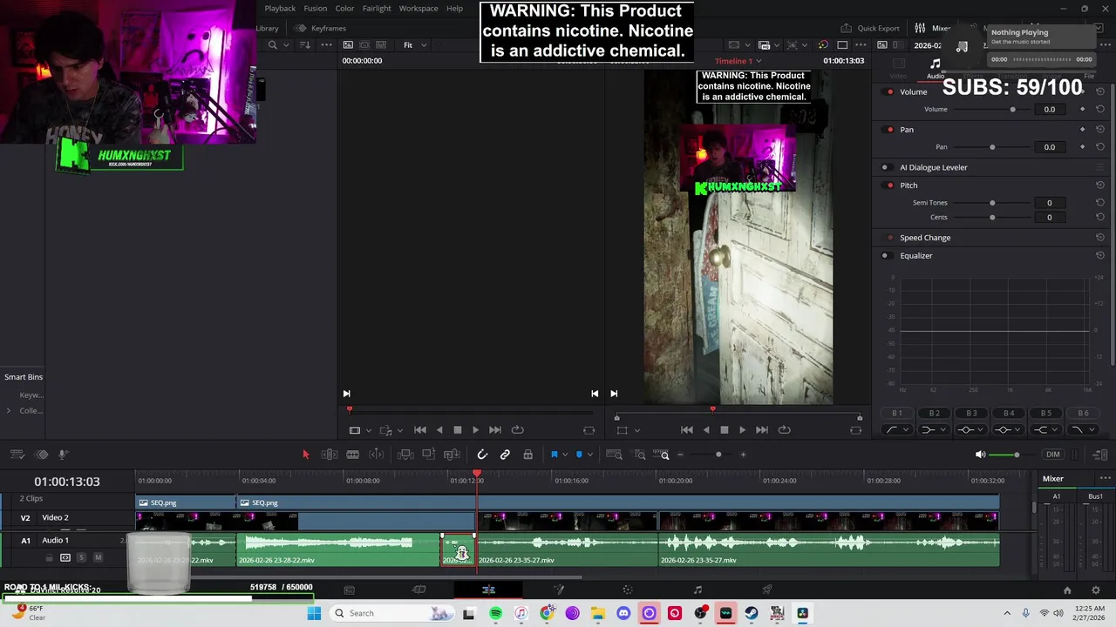
Task: Switch to the Fusion page icon
Action: (559, 590)
